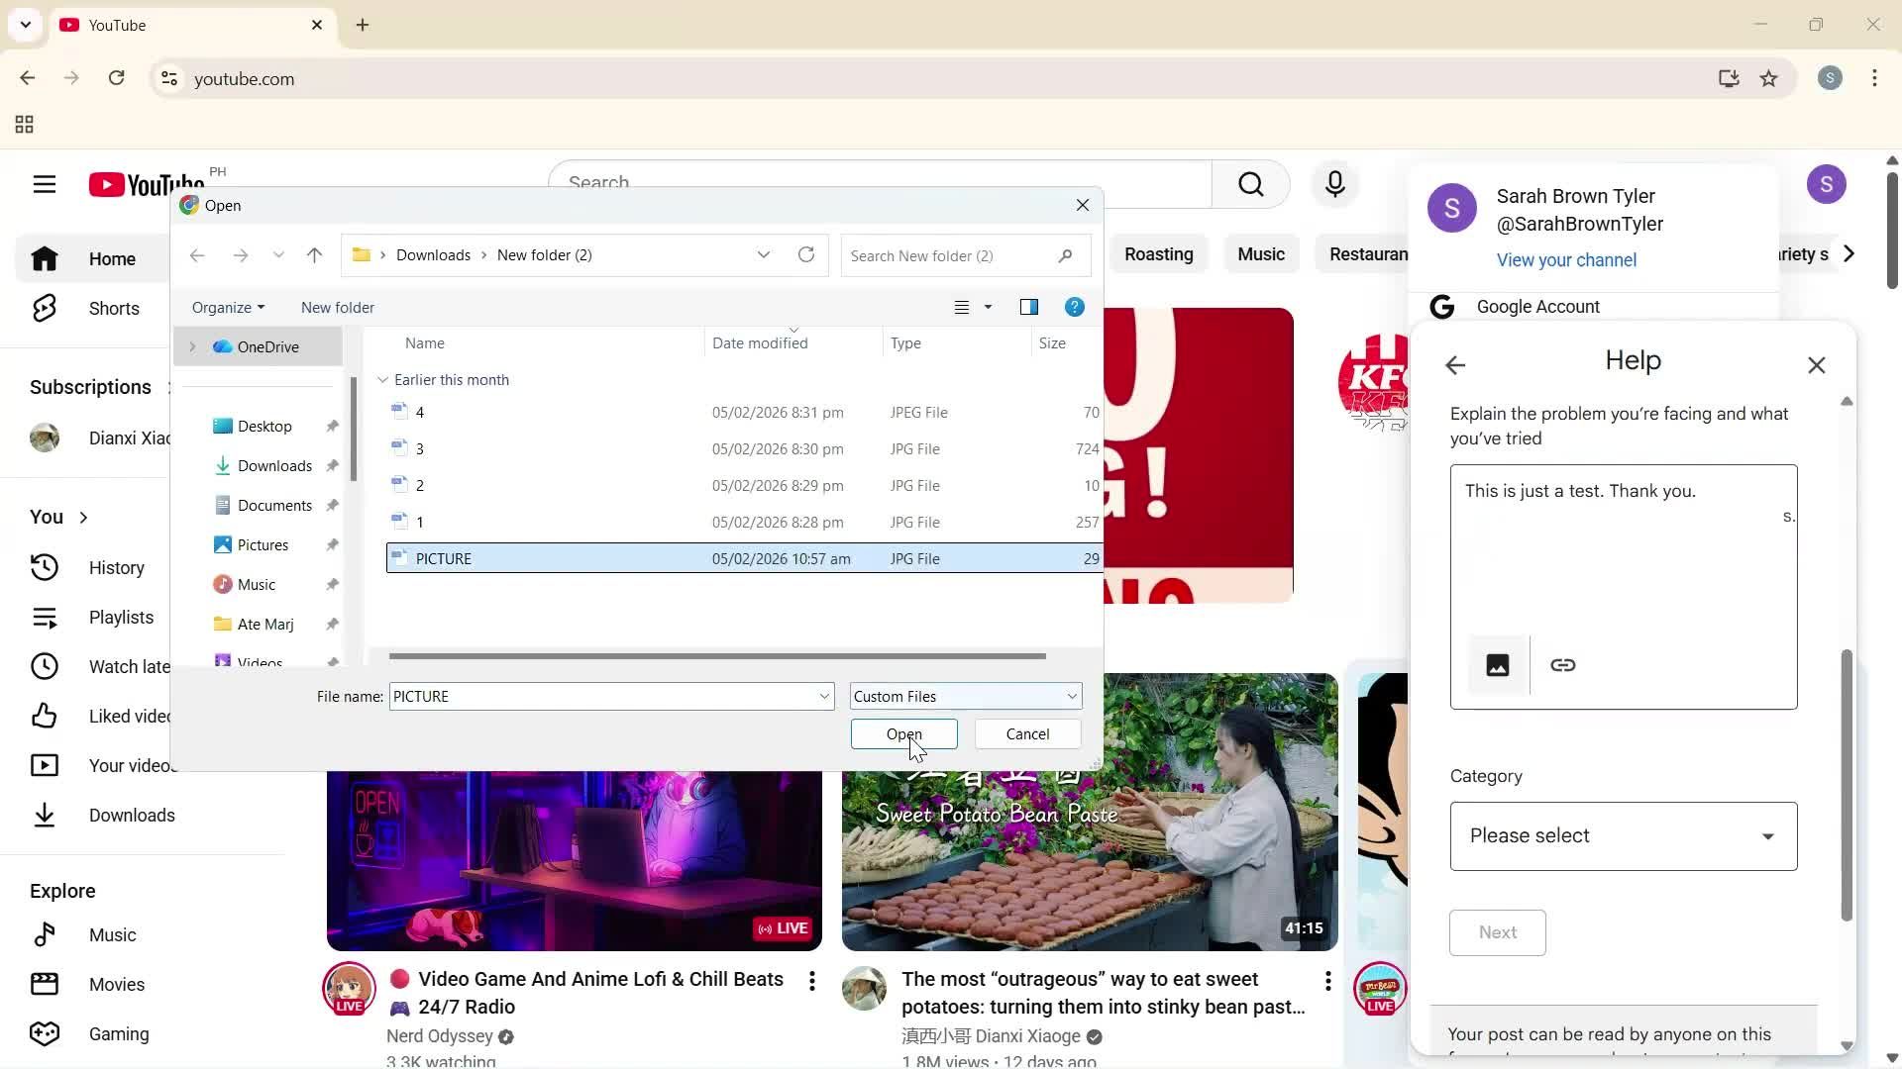Toggle the preview pane in the Open dialog
Image resolution: width=1902 pixels, height=1069 pixels.
coord(1029,307)
